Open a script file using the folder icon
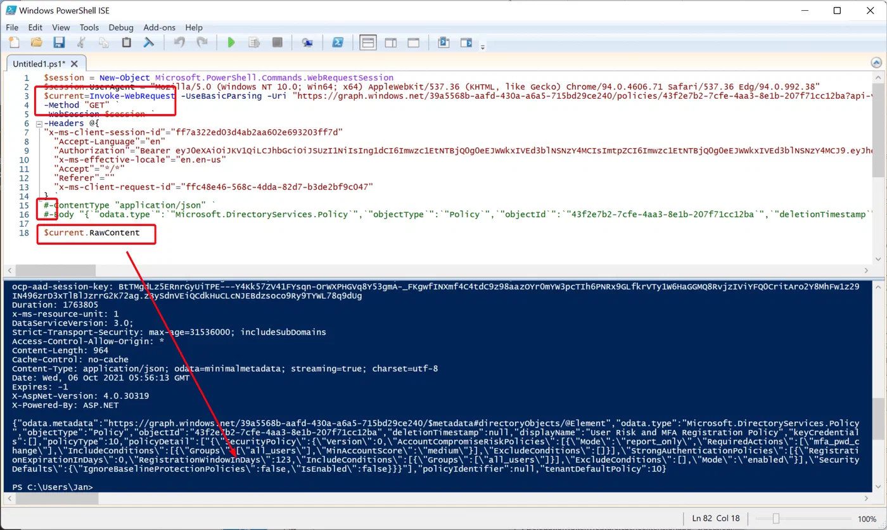Screen dimensions: 887x530 coord(37,42)
